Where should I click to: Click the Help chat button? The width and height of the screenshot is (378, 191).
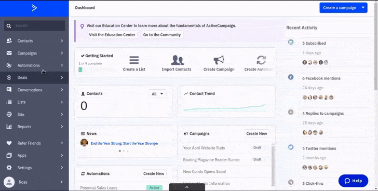[x=353, y=181]
